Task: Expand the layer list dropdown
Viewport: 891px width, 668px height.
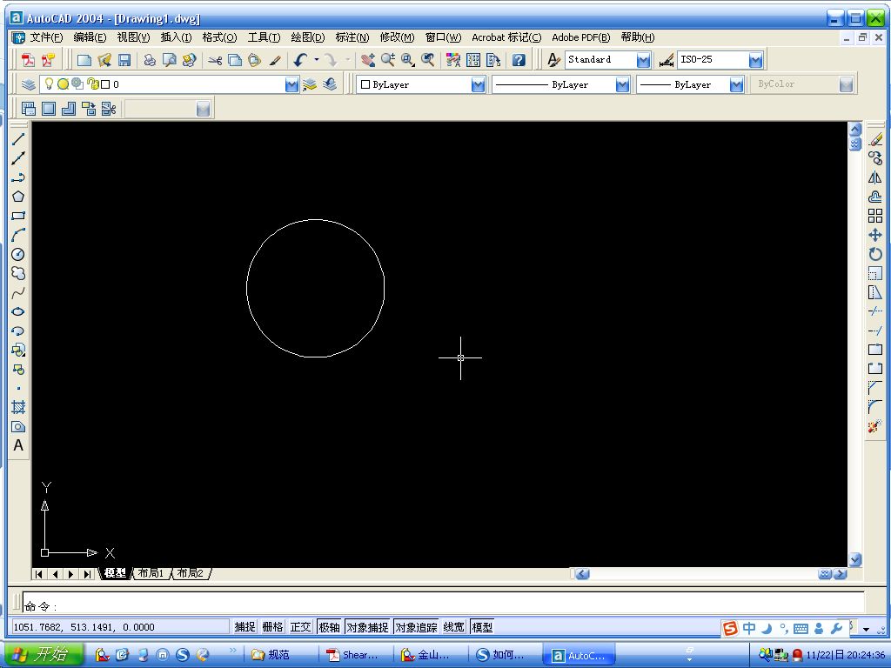Action: point(291,84)
